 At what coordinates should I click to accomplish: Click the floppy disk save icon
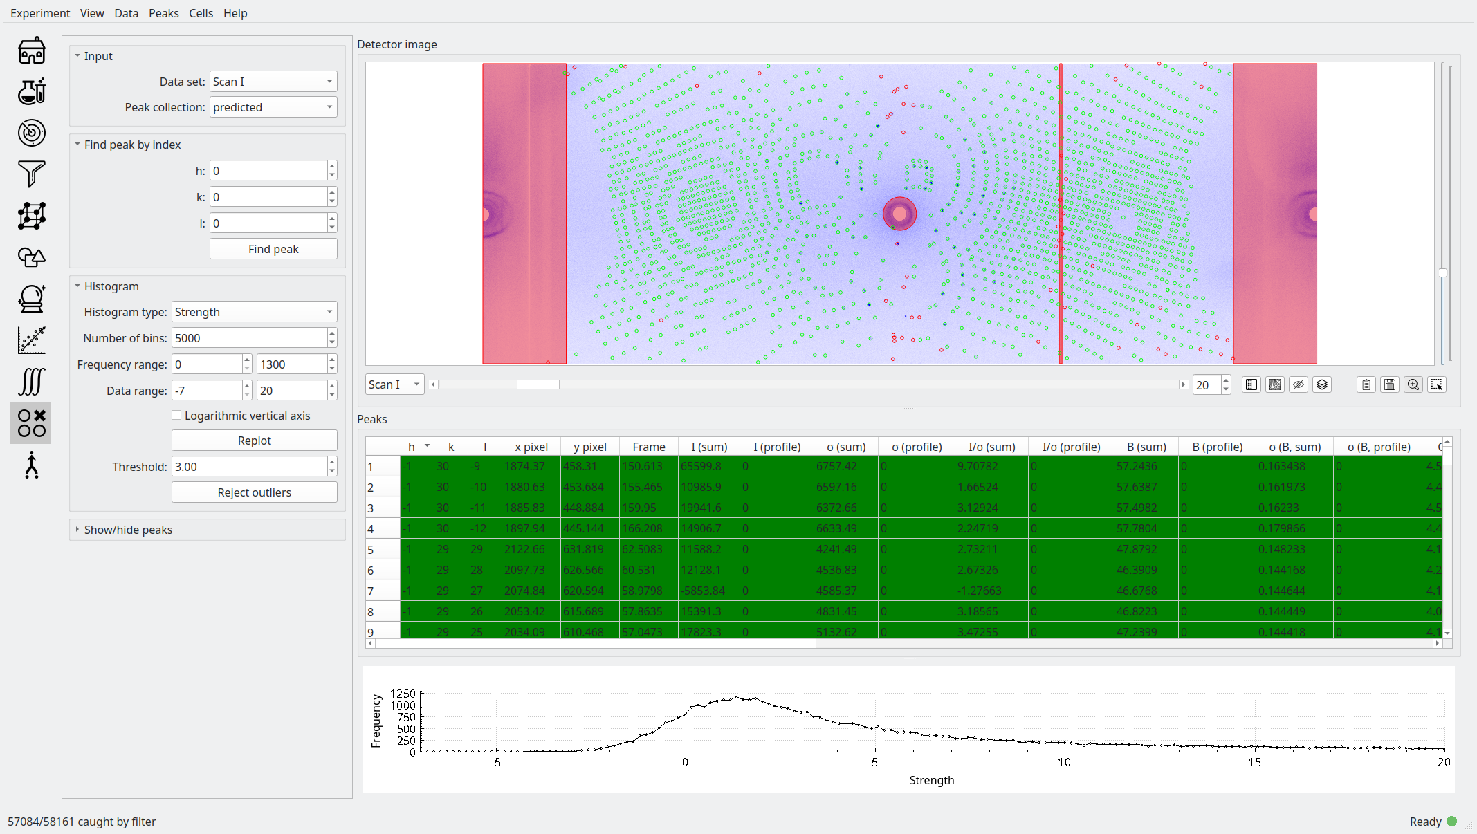coord(1389,384)
